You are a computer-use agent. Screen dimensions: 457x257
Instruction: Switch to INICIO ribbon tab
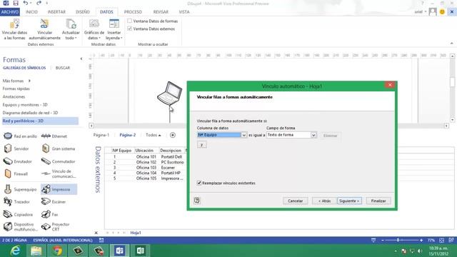pos(31,12)
